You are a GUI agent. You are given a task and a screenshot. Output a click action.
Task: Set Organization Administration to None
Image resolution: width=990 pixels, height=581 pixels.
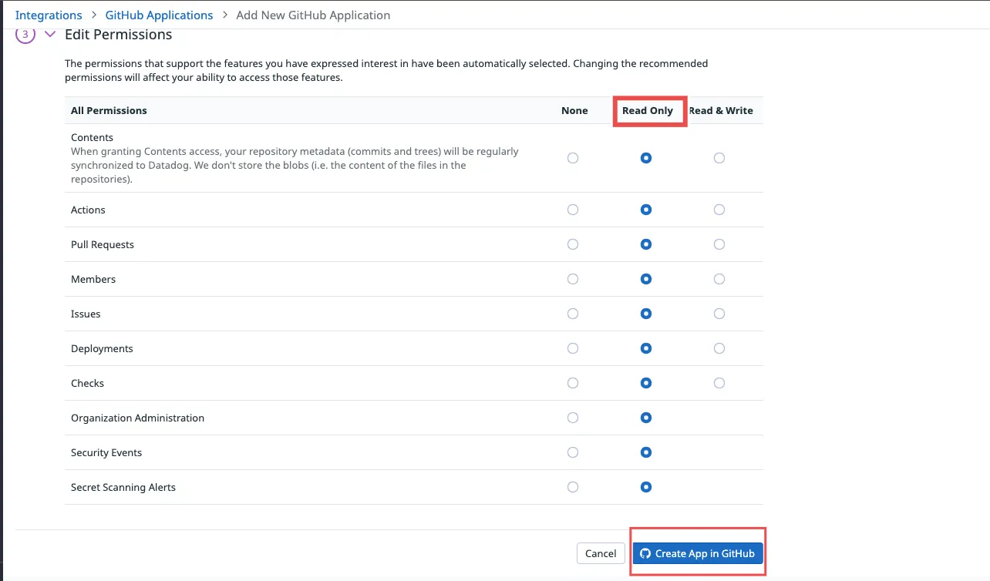(573, 418)
